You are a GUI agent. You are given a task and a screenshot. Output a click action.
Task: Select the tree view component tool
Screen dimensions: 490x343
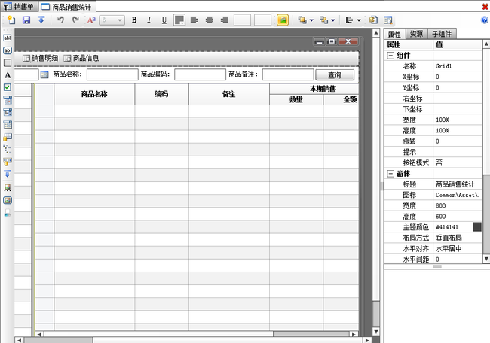click(8, 149)
